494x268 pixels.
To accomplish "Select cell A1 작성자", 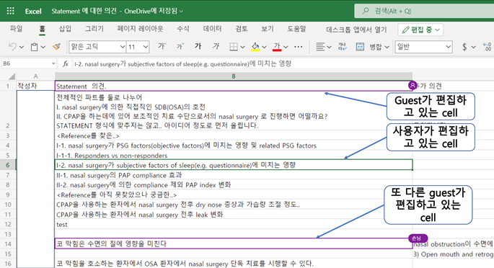I will pos(35,86).
